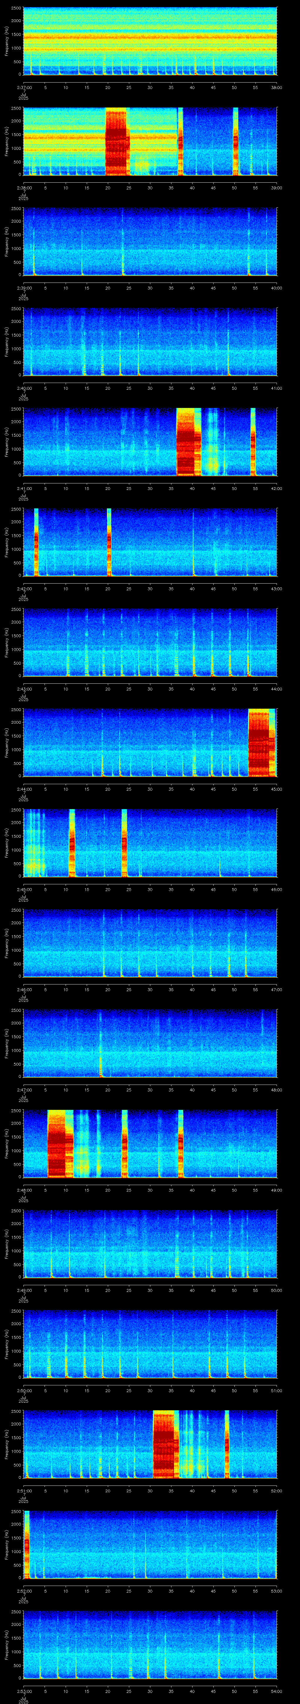Screen dimensions: 300x1704
Task: Click the 2:49:00 start time label
Action: [23, 1290]
